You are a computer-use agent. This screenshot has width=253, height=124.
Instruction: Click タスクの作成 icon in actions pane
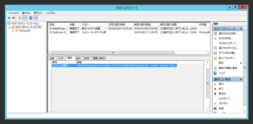click(x=215, y=39)
